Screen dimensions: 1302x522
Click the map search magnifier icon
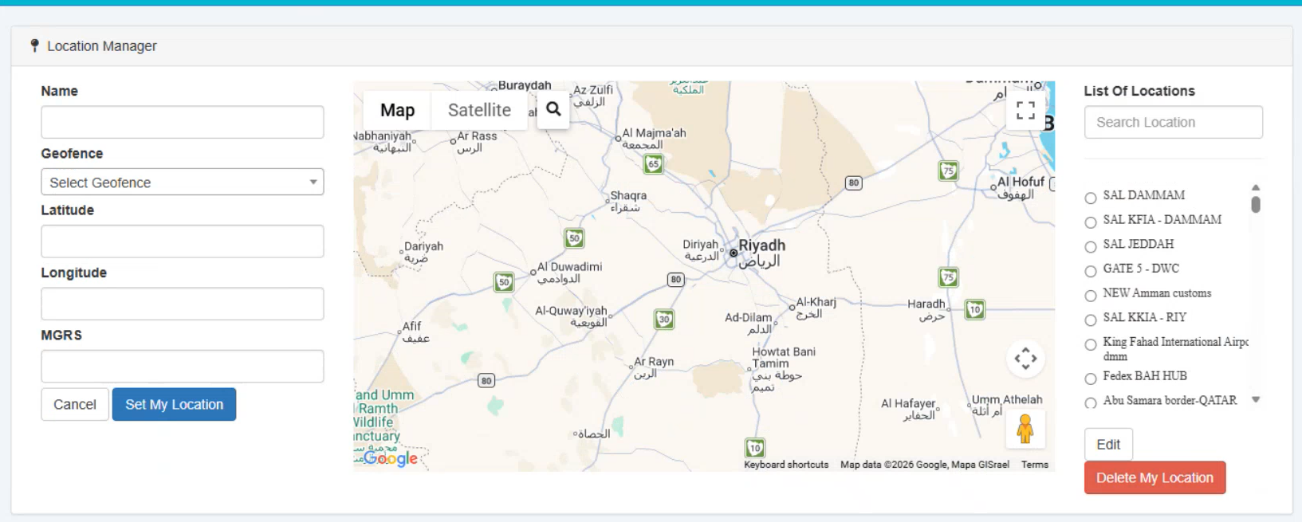(x=553, y=109)
